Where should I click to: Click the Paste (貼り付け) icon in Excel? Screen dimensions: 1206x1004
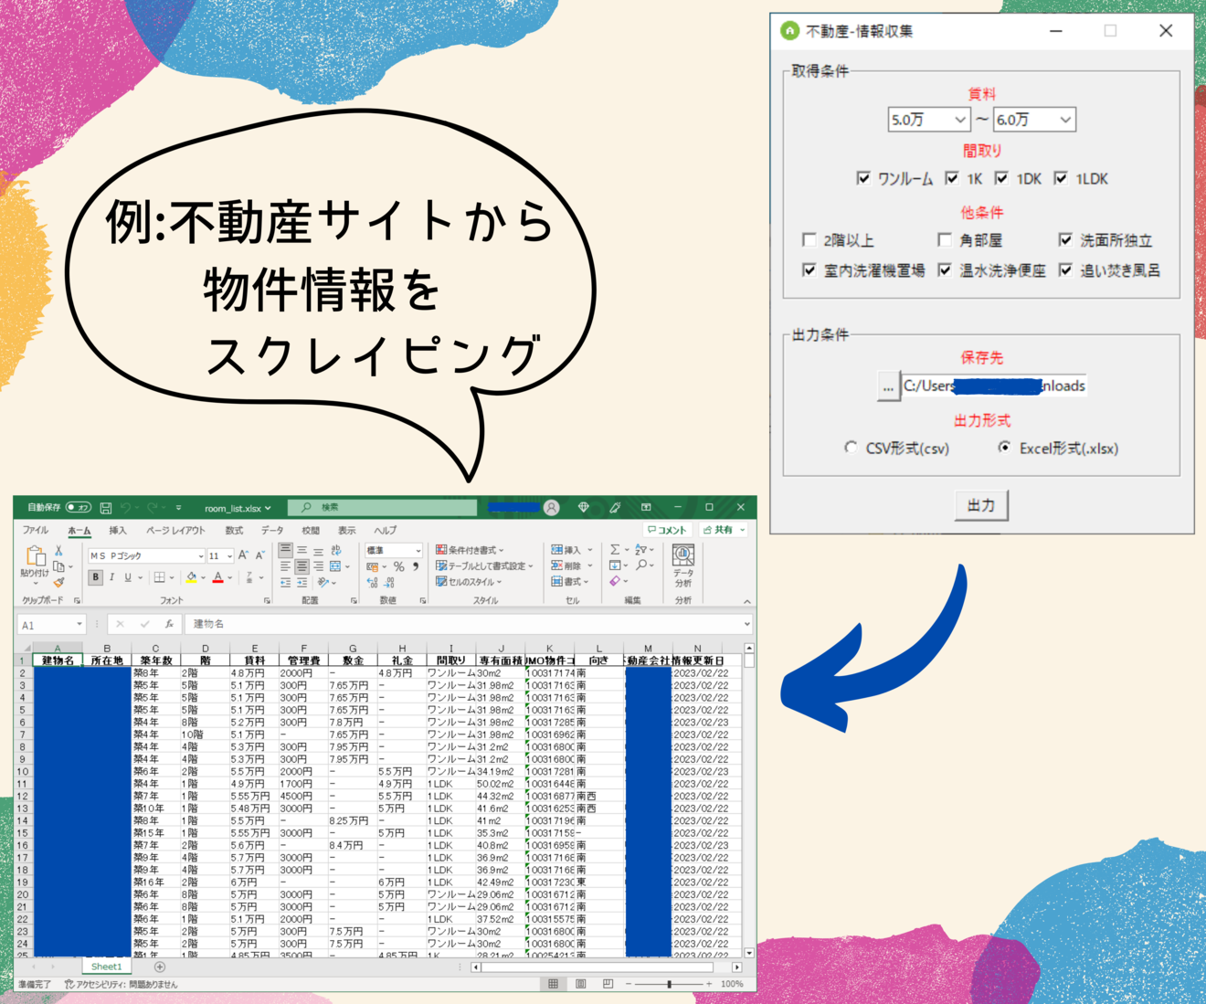[x=35, y=556]
